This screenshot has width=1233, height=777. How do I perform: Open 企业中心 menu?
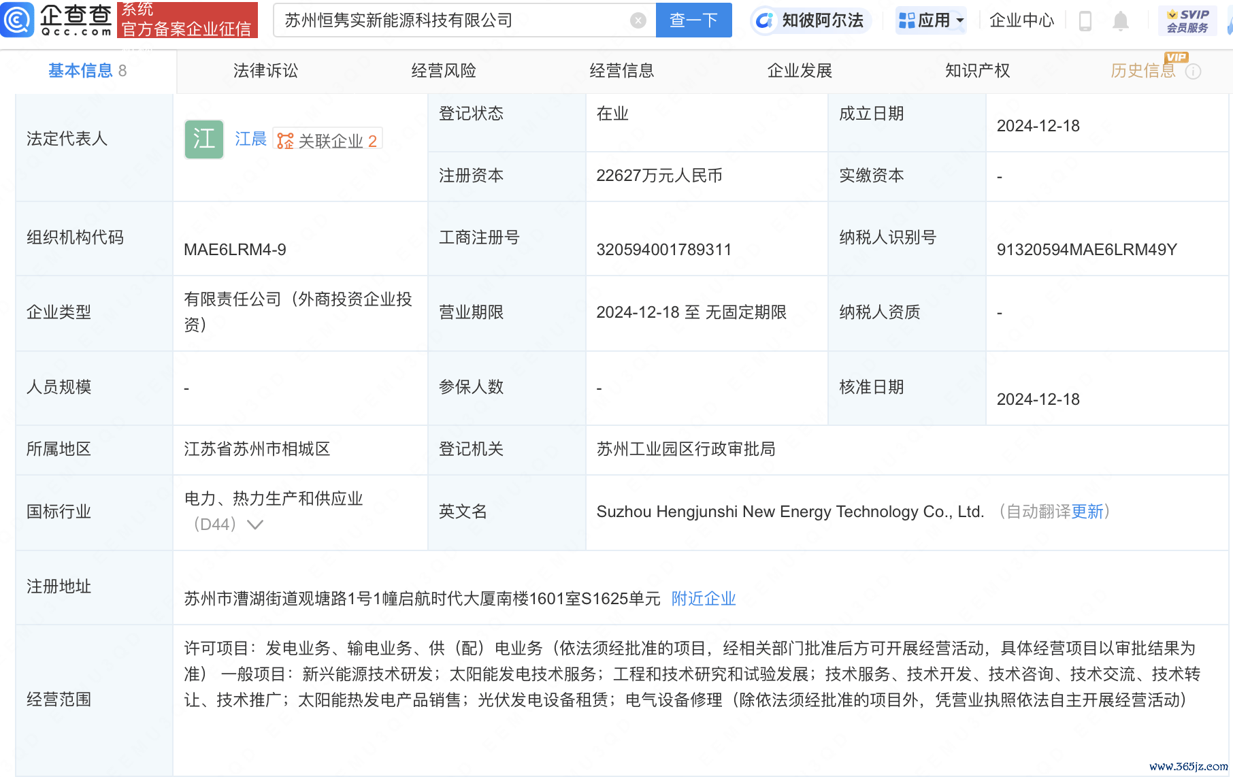1021,20
